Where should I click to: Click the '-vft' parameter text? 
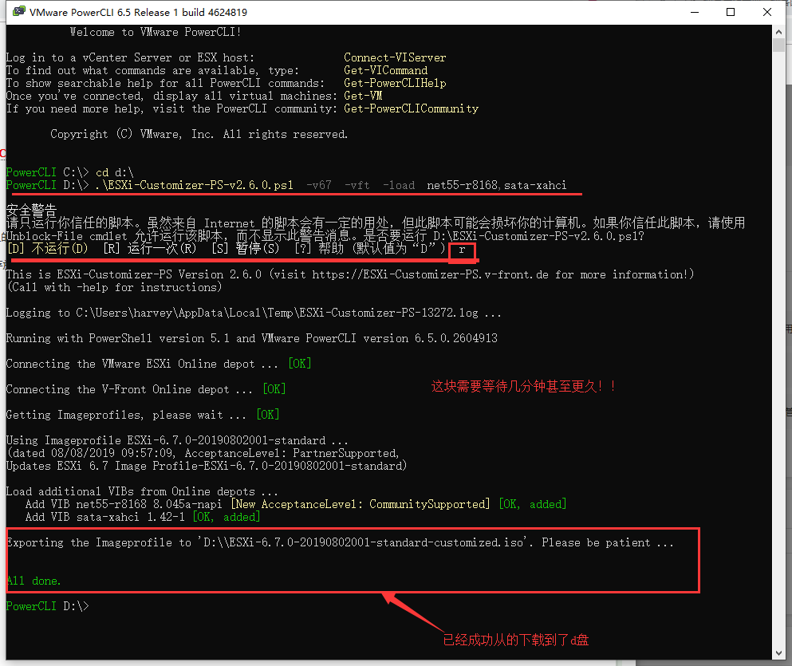357,185
